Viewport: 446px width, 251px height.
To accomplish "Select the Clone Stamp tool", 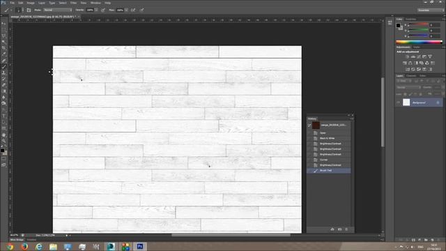I will [x=3, y=73].
